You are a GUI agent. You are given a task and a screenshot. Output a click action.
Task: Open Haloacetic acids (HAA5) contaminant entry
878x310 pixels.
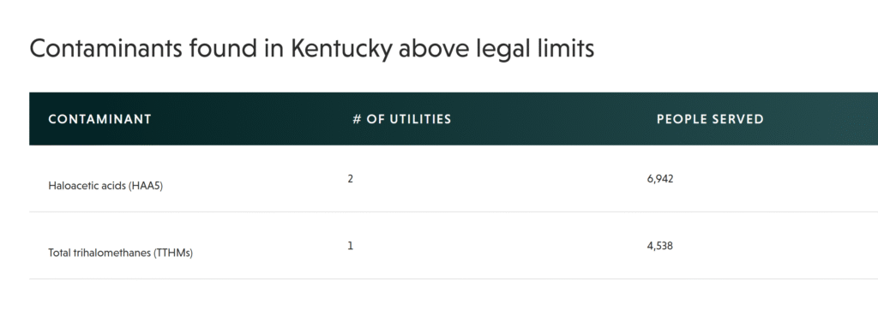tap(105, 187)
